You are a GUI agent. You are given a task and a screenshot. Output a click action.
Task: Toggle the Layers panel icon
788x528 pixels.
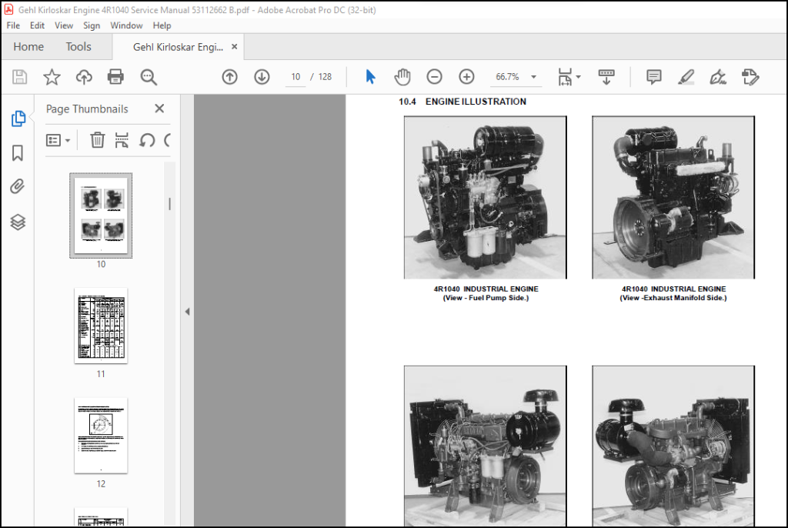pos(18,222)
